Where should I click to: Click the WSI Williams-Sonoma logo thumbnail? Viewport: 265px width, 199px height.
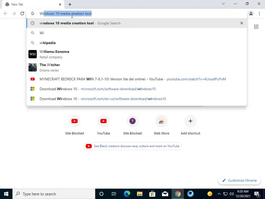click(x=33, y=54)
